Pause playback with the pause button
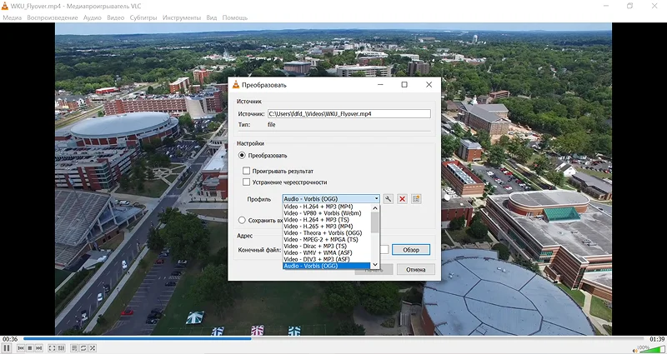The width and height of the screenshot is (667, 354). [7, 348]
